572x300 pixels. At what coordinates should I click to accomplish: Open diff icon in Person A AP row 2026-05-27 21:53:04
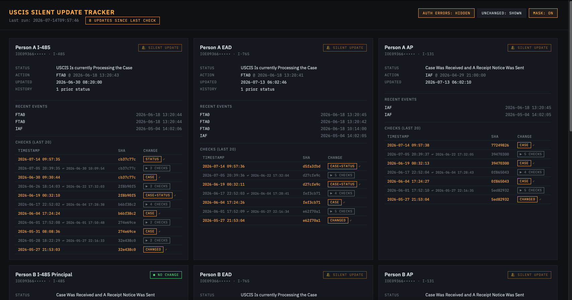pos(540,199)
